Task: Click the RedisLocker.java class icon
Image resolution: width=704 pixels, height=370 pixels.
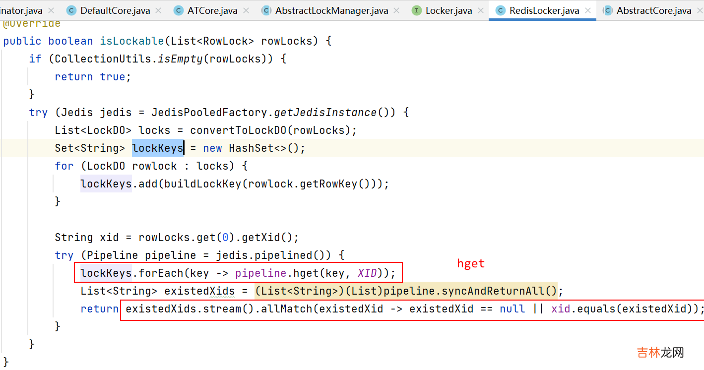Action: click(x=501, y=10)
